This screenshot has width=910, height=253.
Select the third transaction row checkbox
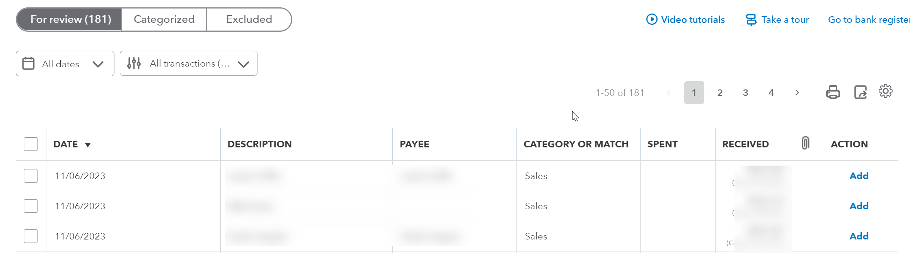[31, 236]
